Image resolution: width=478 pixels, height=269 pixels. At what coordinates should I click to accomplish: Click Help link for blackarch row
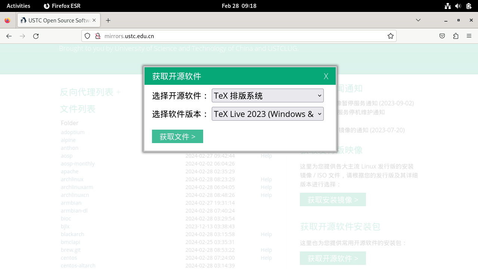point(266,234)
